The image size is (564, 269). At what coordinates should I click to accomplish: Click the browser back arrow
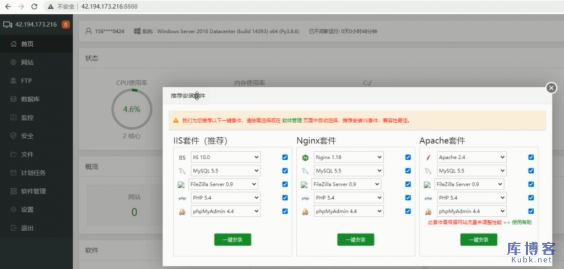click(8, 7)
